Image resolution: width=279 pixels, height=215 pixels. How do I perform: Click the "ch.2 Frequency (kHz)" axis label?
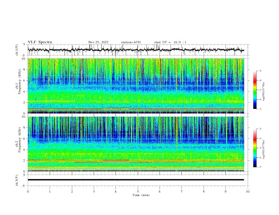click(18, 140)
